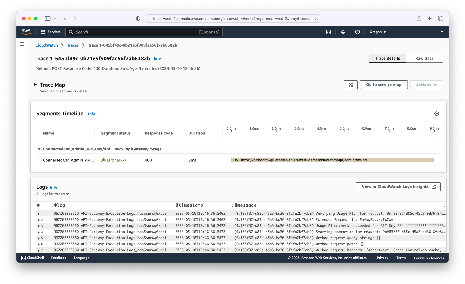Click the @log column header
Image resolution: width=465 pixels, height=284 pixels.
60,205
